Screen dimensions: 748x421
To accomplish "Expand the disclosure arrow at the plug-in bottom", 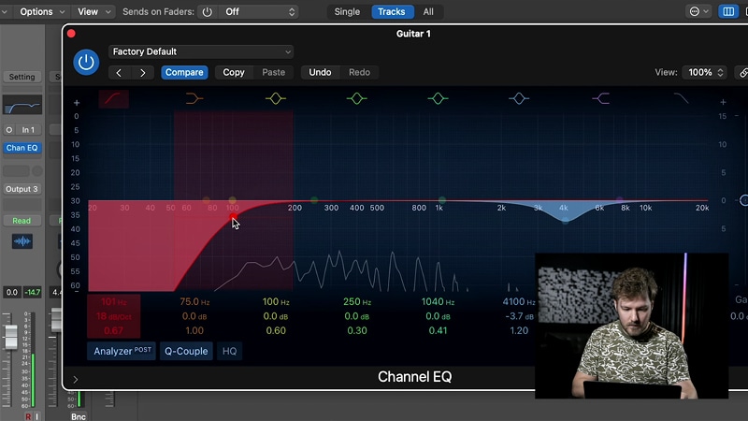I will point(76,380).
